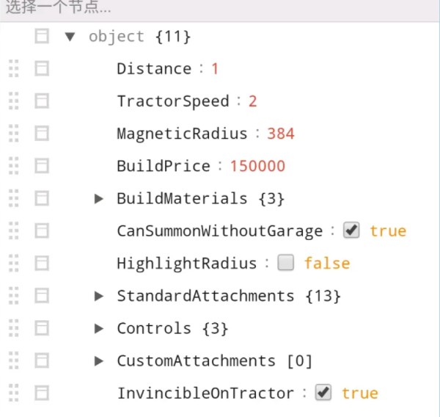Select the TractorSpeed field name
The height and width of the screenshot is (417, 440).
pyautogui.click(x=173, y=101)
